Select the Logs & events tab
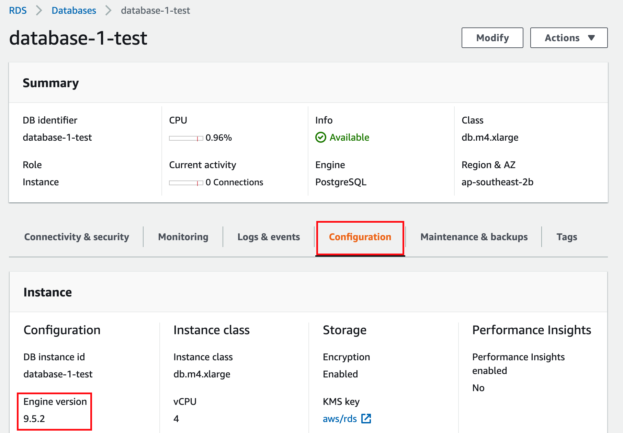The image size is (623, 433). point(269,237)
